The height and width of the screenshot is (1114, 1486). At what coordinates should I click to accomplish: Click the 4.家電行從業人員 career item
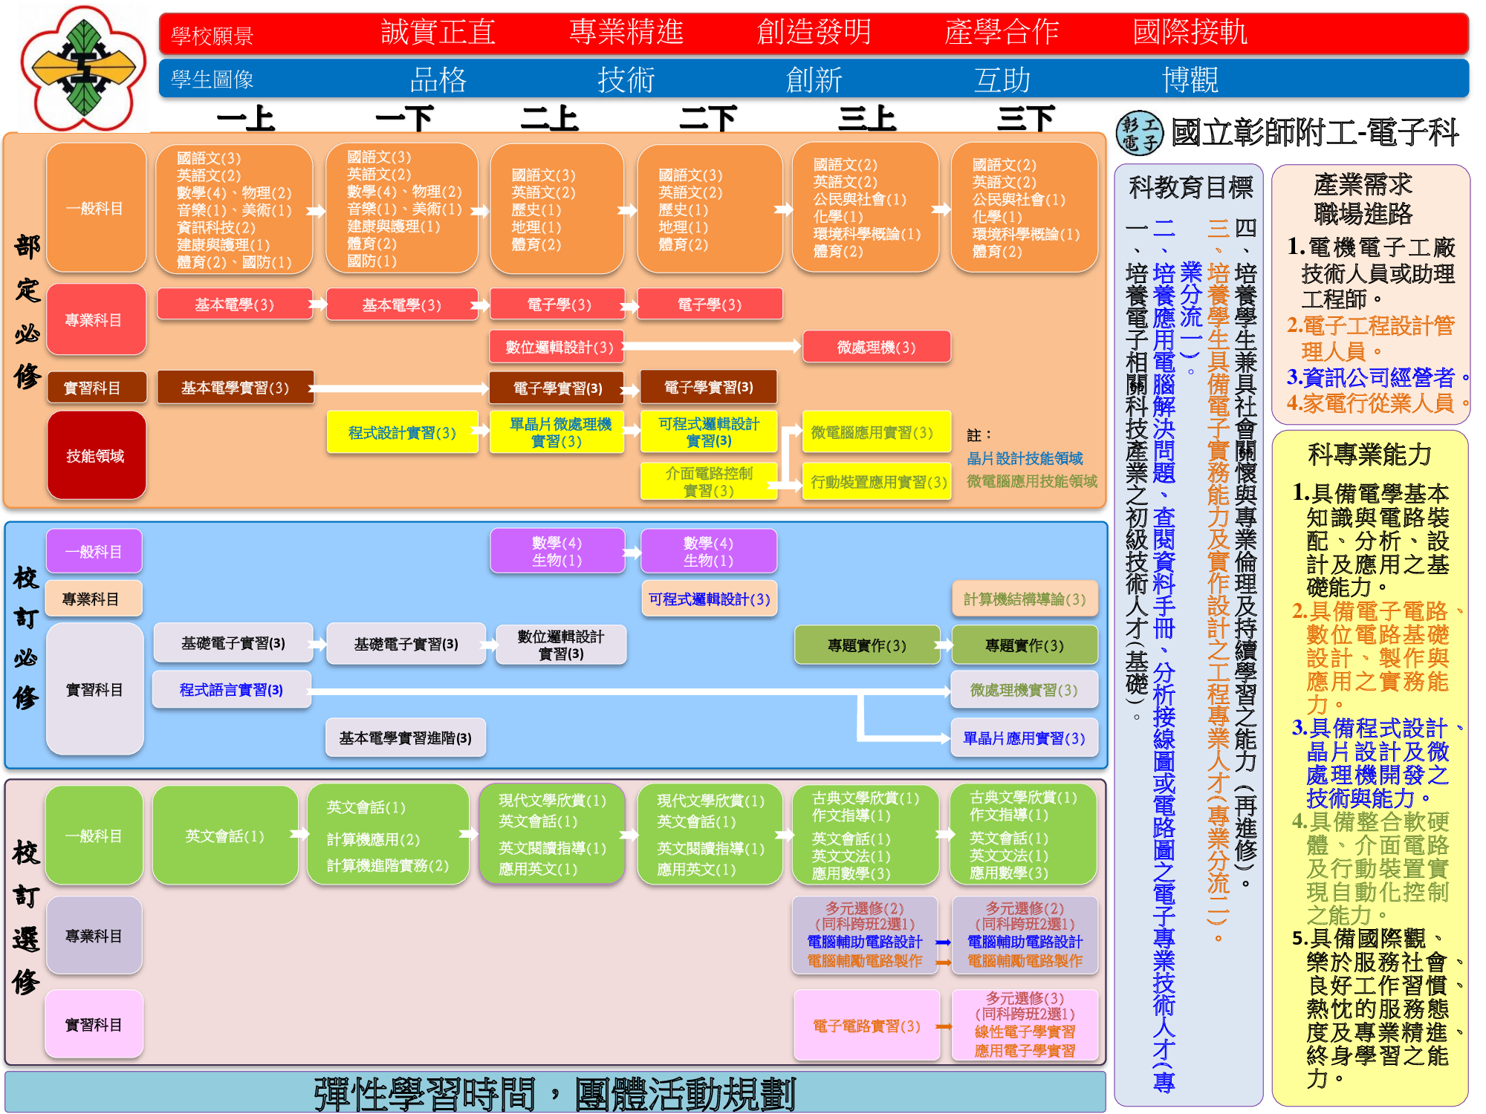pyautogui.click(x=1378, y=403)
